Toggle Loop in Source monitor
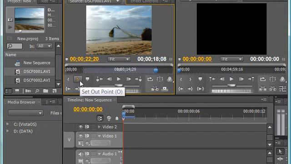 (x=150, y=79)
